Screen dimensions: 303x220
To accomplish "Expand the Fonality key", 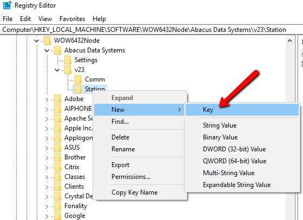I will pyautogui.click(x=47, y=206).
